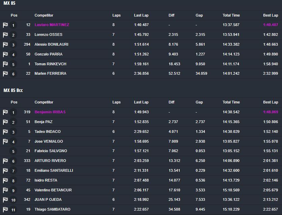The width and height of the screenshot is (282, 215).
Task: Click the MX 85 Bcc section title
Action: click(13, 90)
